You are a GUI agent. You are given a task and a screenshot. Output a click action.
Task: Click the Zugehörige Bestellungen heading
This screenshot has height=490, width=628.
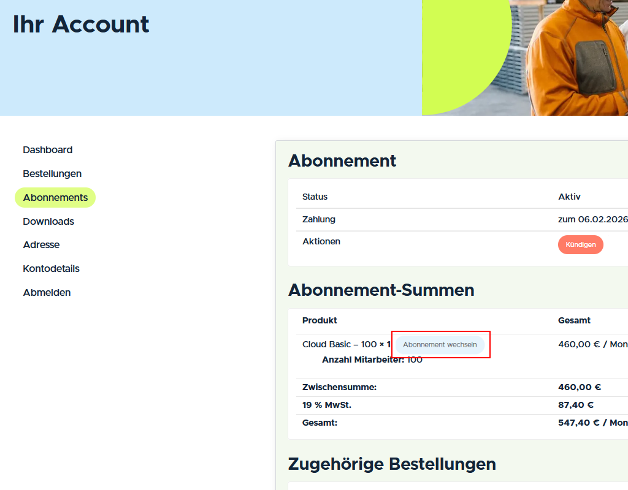coord(392,464)
